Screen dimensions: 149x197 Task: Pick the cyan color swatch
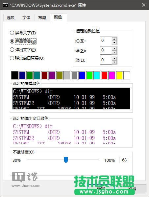(97, 75)
